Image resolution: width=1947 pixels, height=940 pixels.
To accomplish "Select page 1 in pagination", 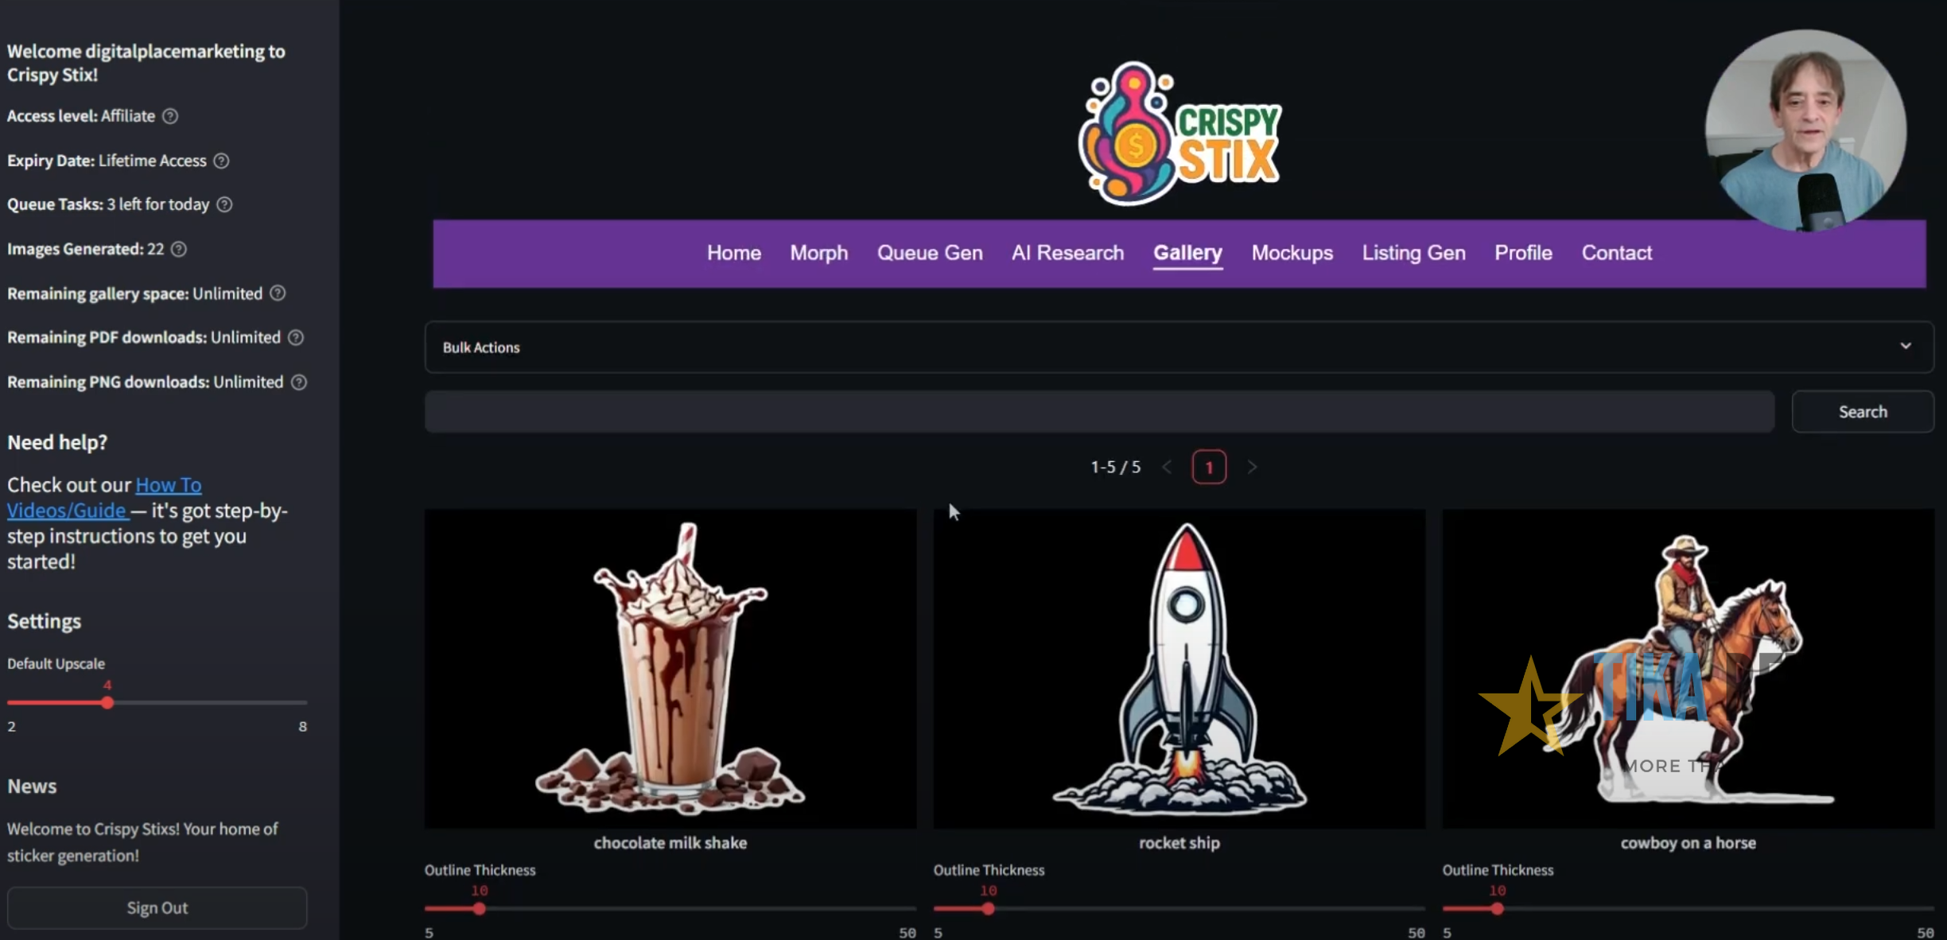I will click(1208, 467).
